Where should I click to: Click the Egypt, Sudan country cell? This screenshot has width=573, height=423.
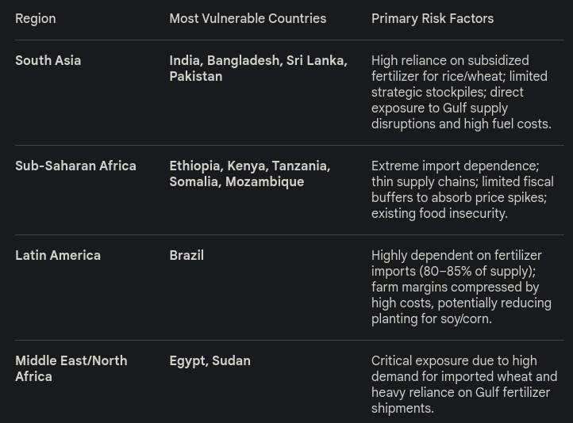click(x=210, y=361)
